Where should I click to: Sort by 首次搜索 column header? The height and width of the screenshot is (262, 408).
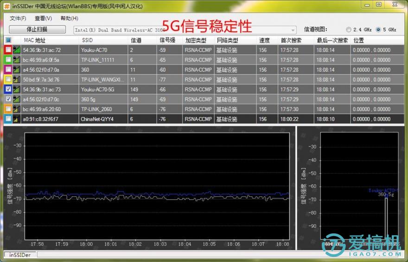296,40
